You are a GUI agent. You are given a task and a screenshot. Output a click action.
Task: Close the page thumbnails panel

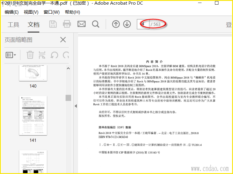tap(63, 40)
